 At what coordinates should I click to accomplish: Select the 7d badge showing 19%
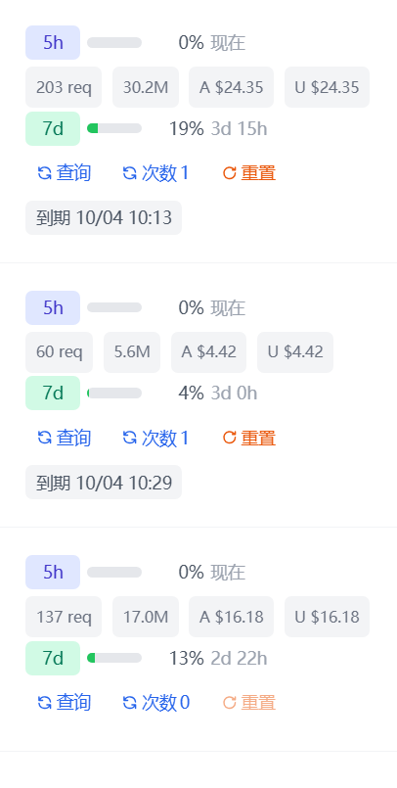click(x=53, y=128)
